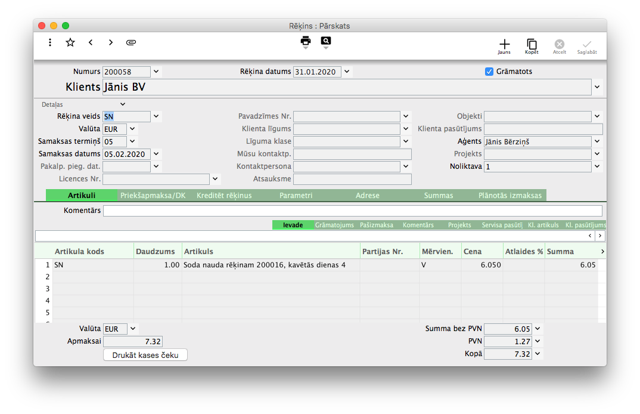Switch to the Kreditēt rēķinus tab
Screen dimensions: 640x414
point(224,195)
